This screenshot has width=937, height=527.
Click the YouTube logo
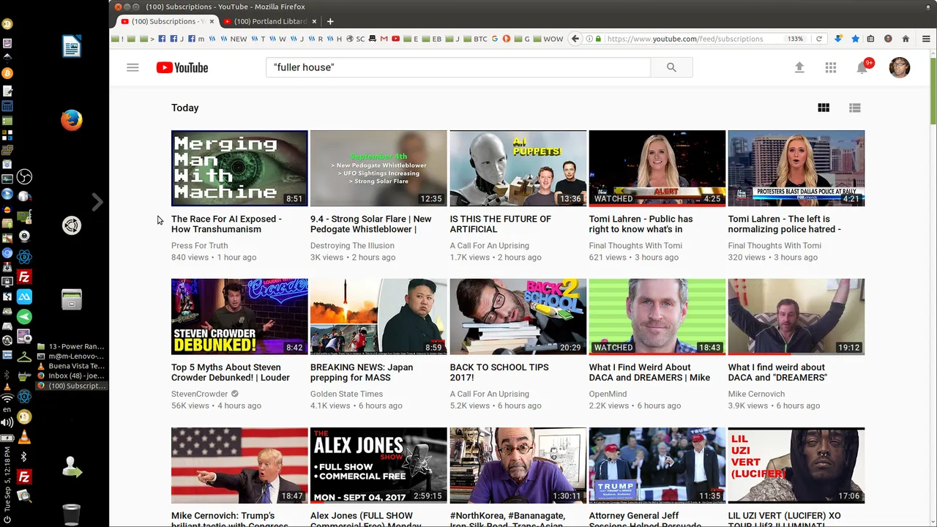pos(182,67)
